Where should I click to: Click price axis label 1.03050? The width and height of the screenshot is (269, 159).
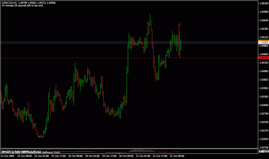[264, 105]
